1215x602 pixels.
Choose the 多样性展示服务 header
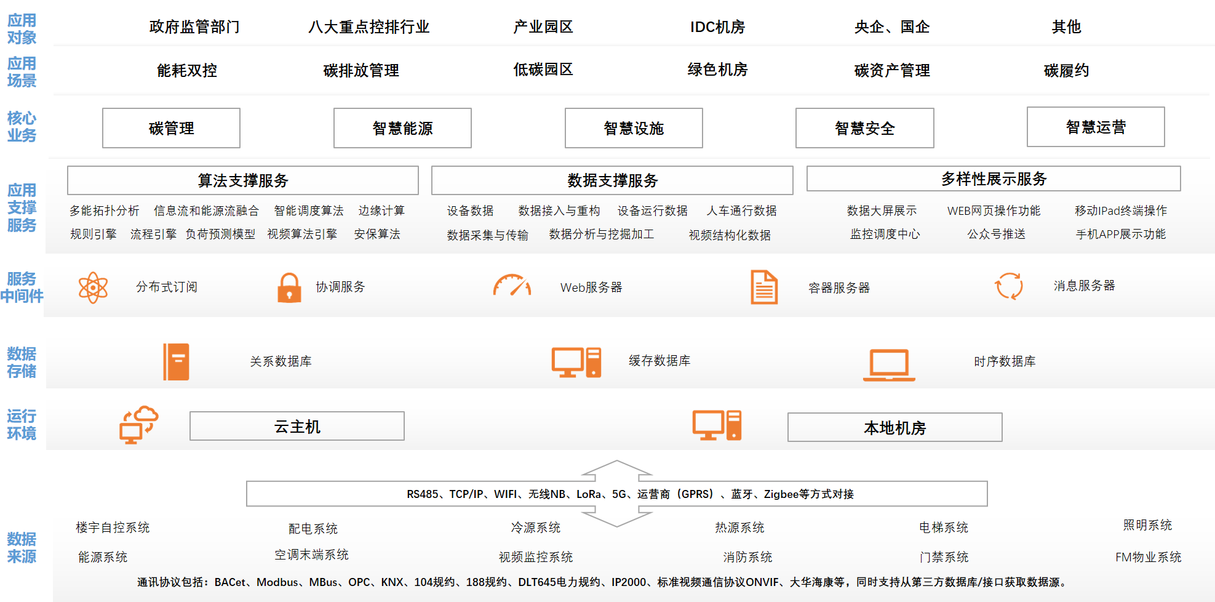[994, 179]
